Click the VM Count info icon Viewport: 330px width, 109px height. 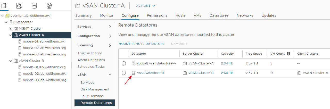point(288,54)
